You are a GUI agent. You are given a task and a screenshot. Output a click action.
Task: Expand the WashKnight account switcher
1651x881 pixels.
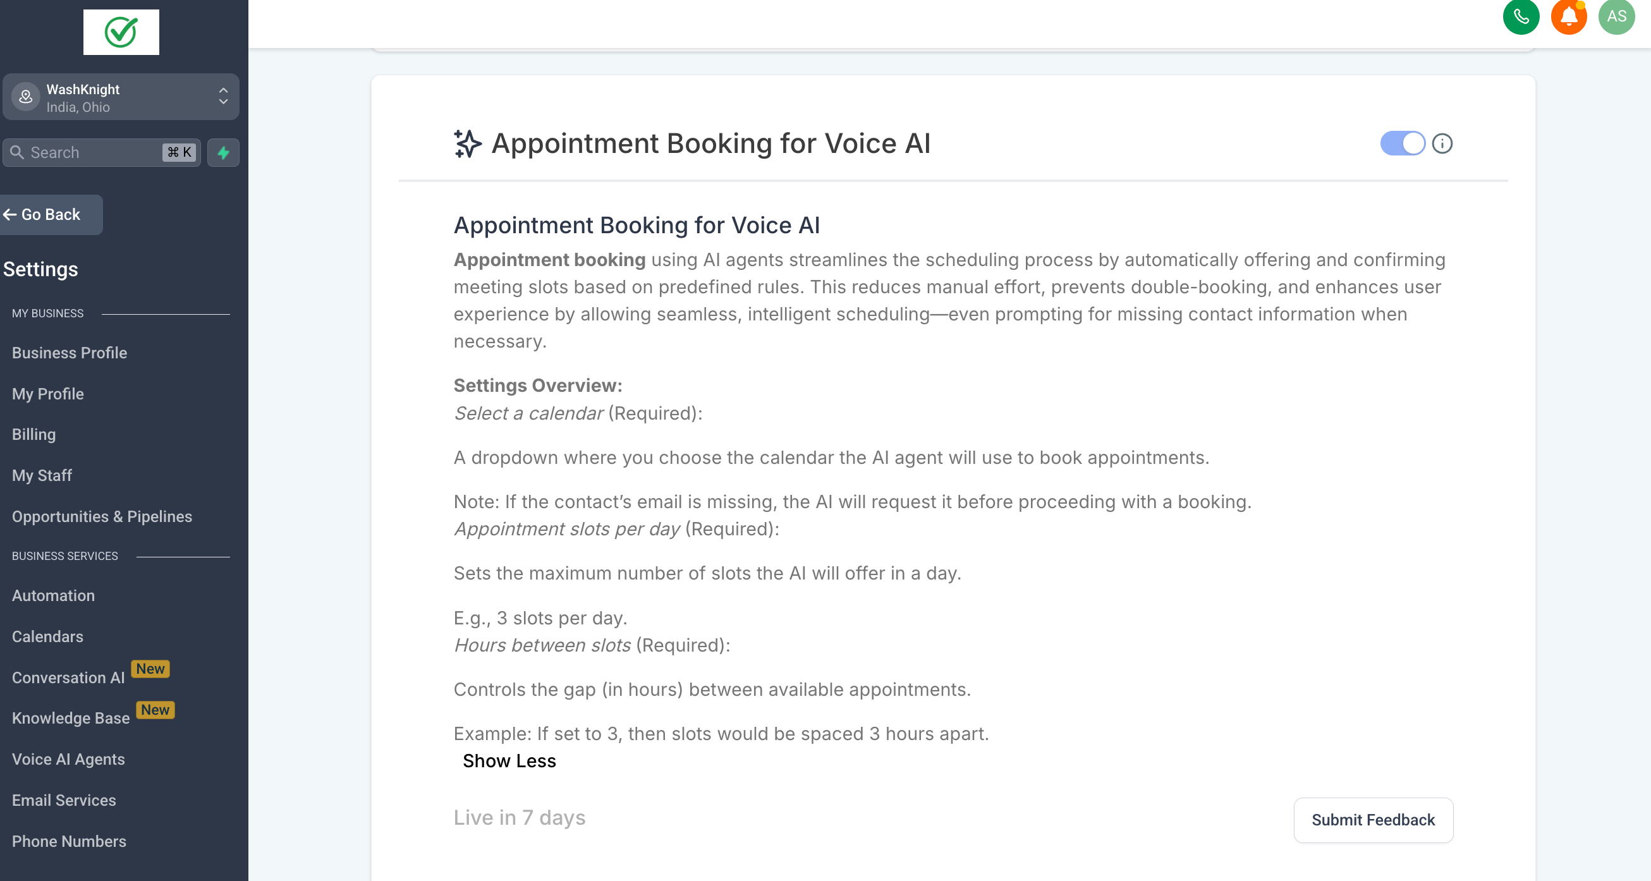click(223, 97)
